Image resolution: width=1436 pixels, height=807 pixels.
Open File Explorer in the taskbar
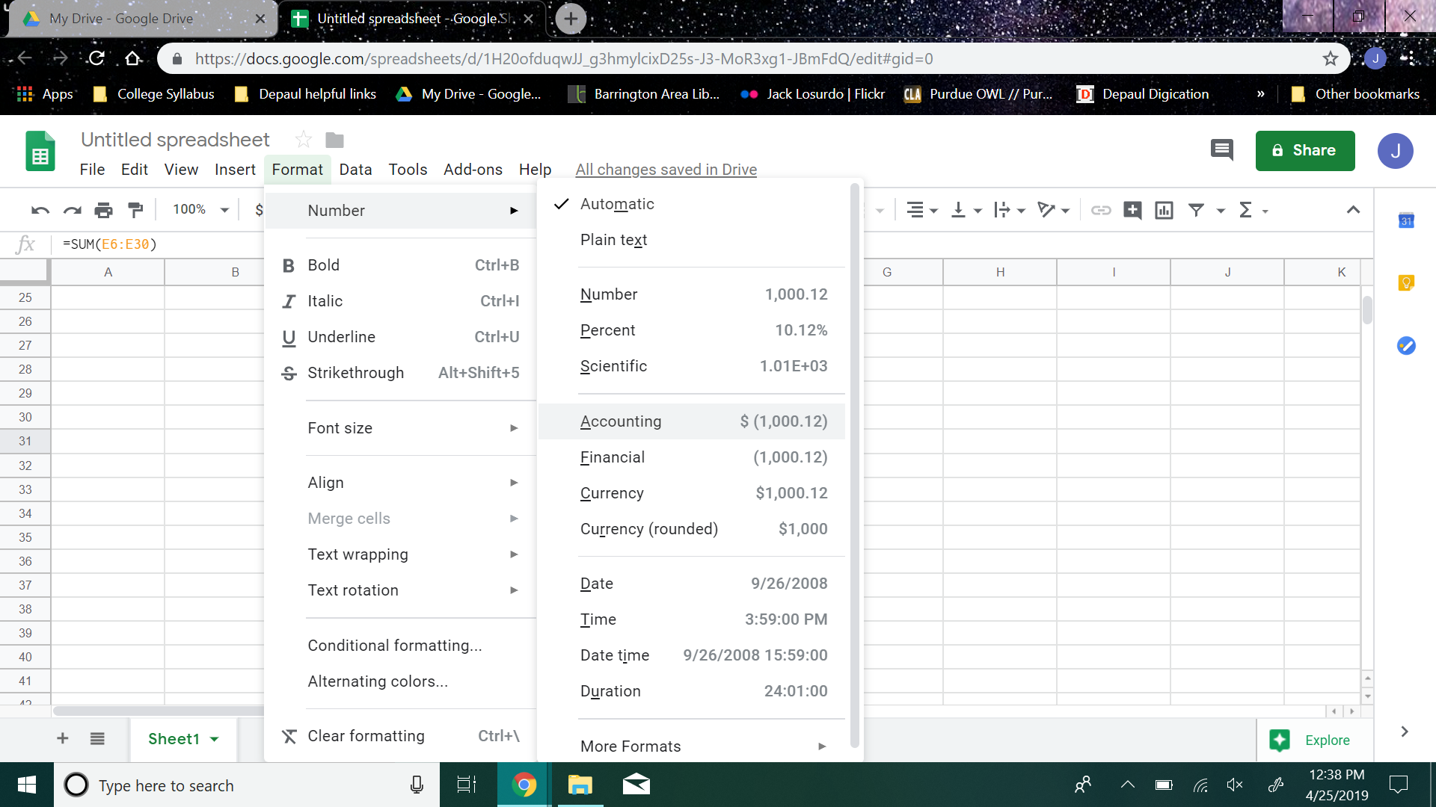point(580,785)
